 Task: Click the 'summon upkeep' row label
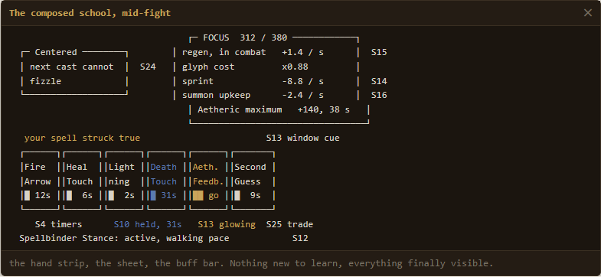click(216, 95)
